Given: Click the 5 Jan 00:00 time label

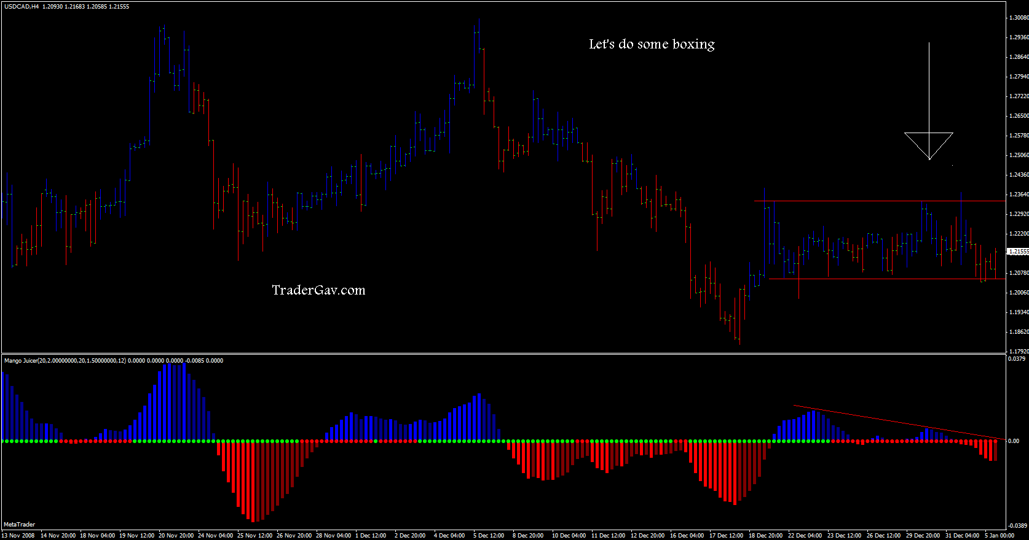Looking at the screenshot, I should tap(999, 536).
